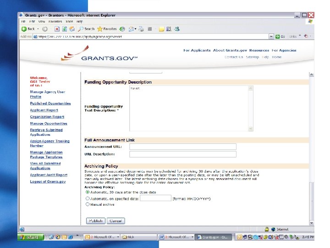Open Manage Agency User Profile link
Viewport: 330px width, 248px height.
click(48, 94)
